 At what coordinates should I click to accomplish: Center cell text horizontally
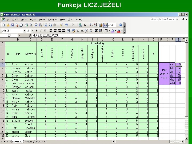[55, 31]
